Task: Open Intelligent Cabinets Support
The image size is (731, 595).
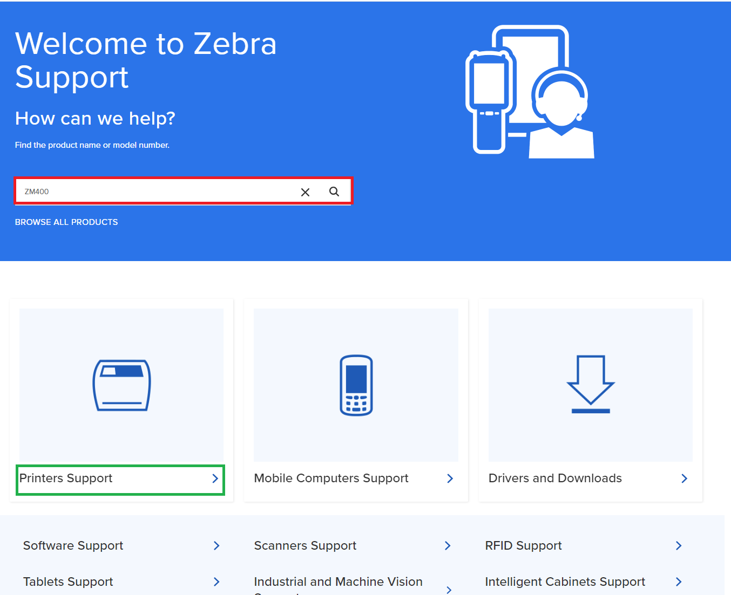Action: 565,582
